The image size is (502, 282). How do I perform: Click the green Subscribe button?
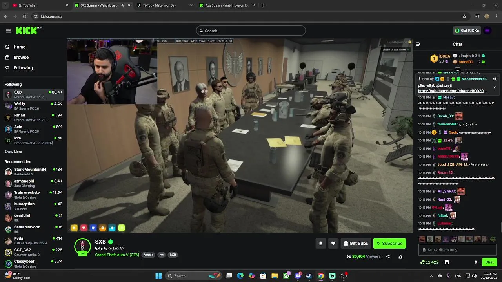click(x=389, y=243)
